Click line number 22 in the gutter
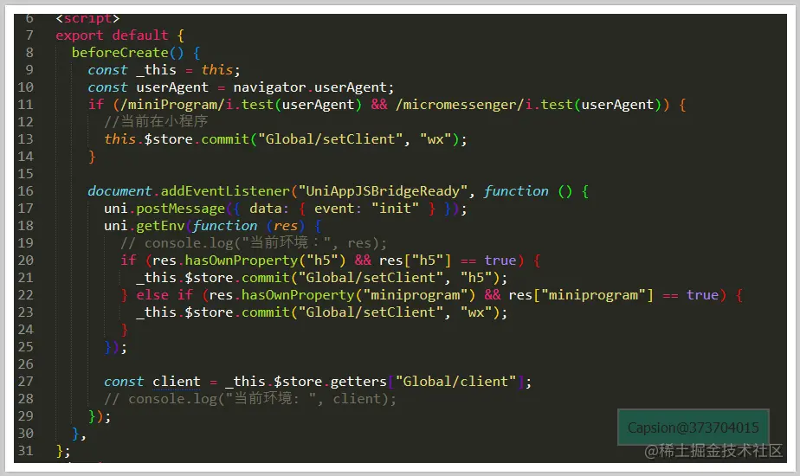The width and height of the screenshot is (800, 476). tap(25, 295)
